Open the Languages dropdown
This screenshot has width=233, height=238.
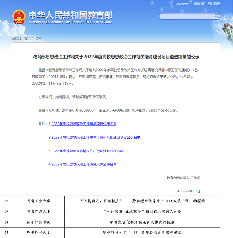pos(183,4)
